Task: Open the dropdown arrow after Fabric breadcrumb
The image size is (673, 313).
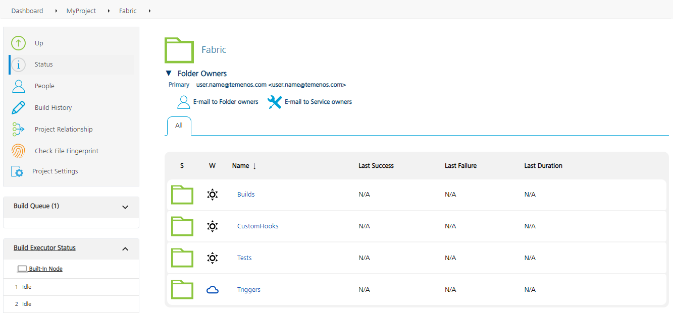Action: [150, 11]
